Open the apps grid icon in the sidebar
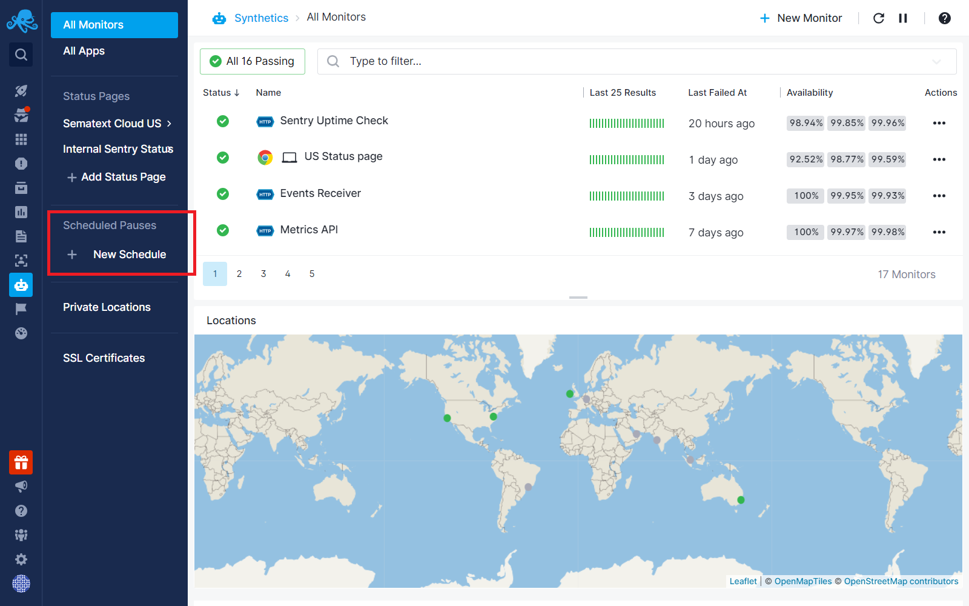Image resolution: width=969 pixels, height=606 pixels. click(x=21, y=139)
